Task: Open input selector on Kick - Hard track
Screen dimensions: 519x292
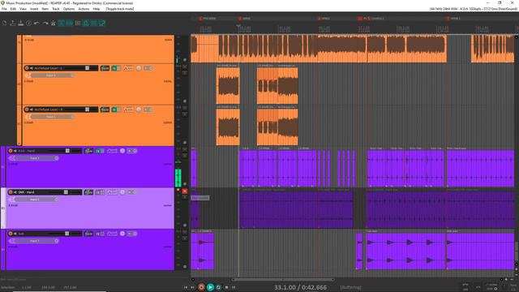Action: (x=34, y=159)
